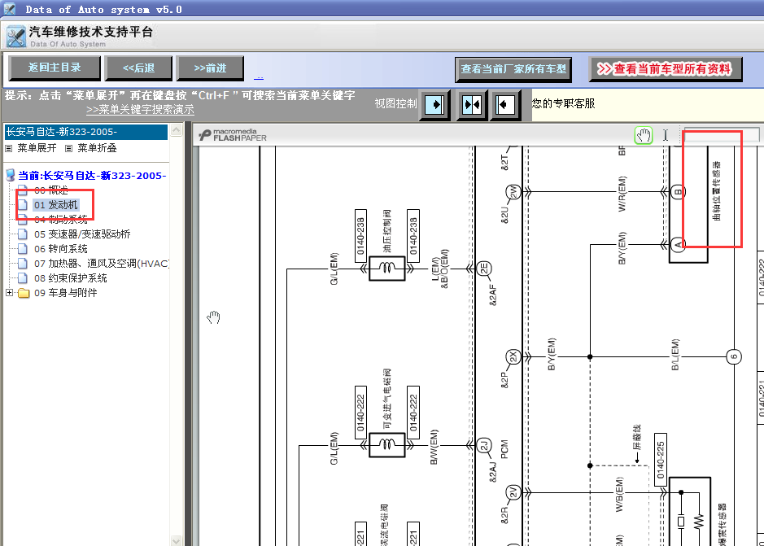
Task: Open the 08 约束保护系统 section
Action: (71, 278)
